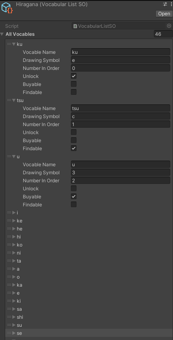Expand the ke element foldout
This screenshot has width=173, height=340.
pyautogui.click(x=14, y=221)
